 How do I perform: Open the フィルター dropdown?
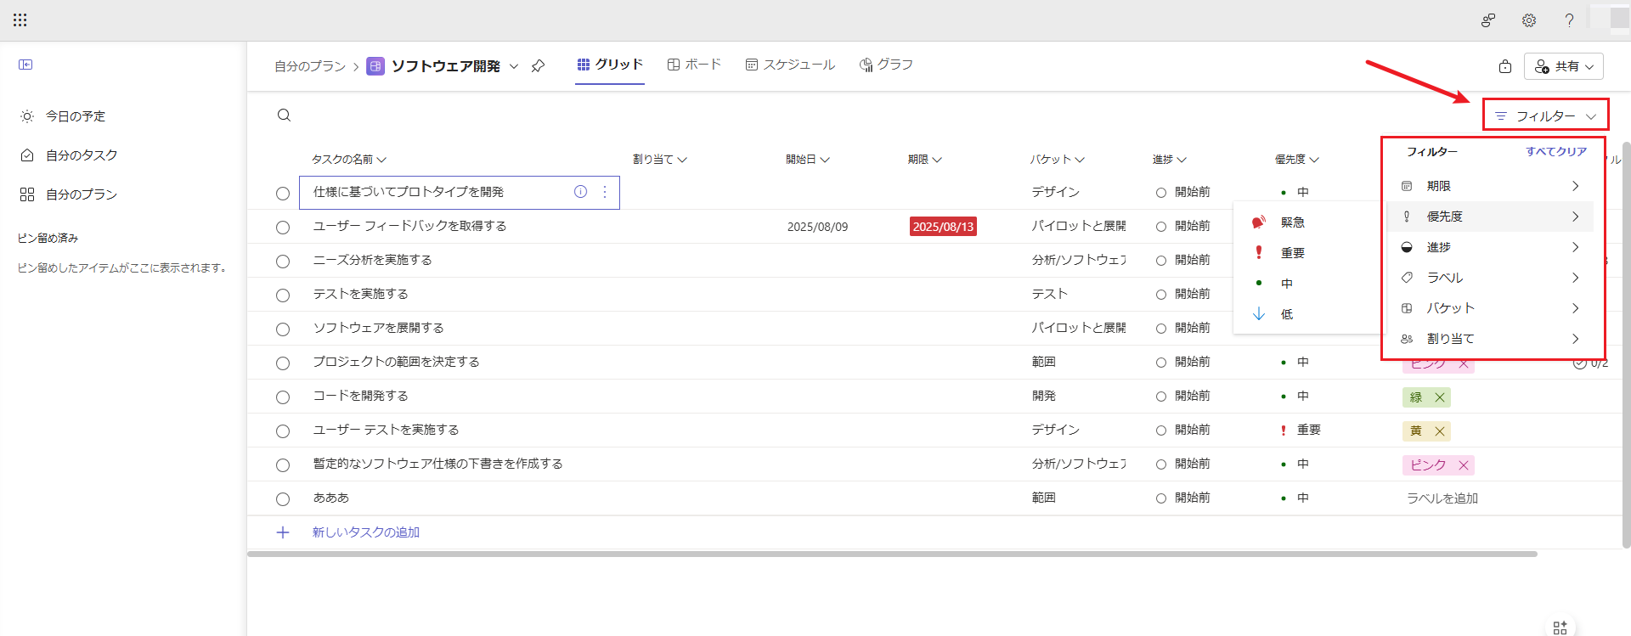[x=1545, y=115]
